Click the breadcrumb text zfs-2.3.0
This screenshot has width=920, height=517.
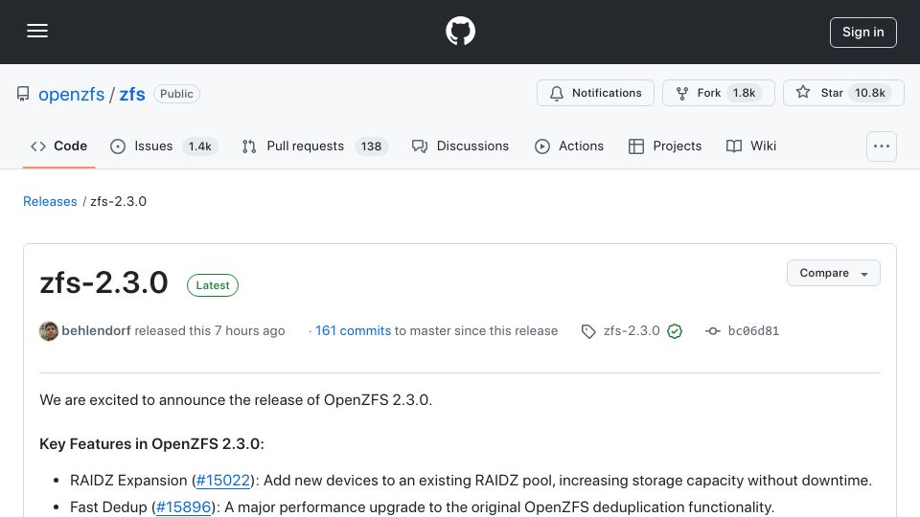point(119,201)
